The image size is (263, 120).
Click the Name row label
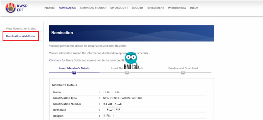pyautogui.click(x=57, y=92)
